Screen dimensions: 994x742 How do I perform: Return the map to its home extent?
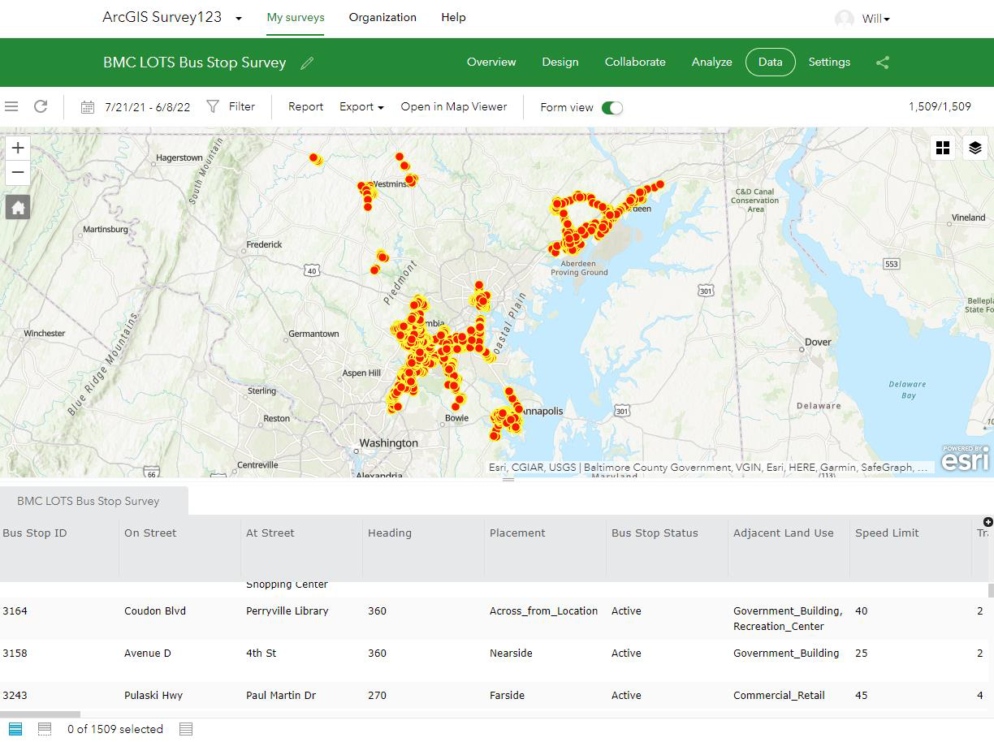(x=18, y=208)
